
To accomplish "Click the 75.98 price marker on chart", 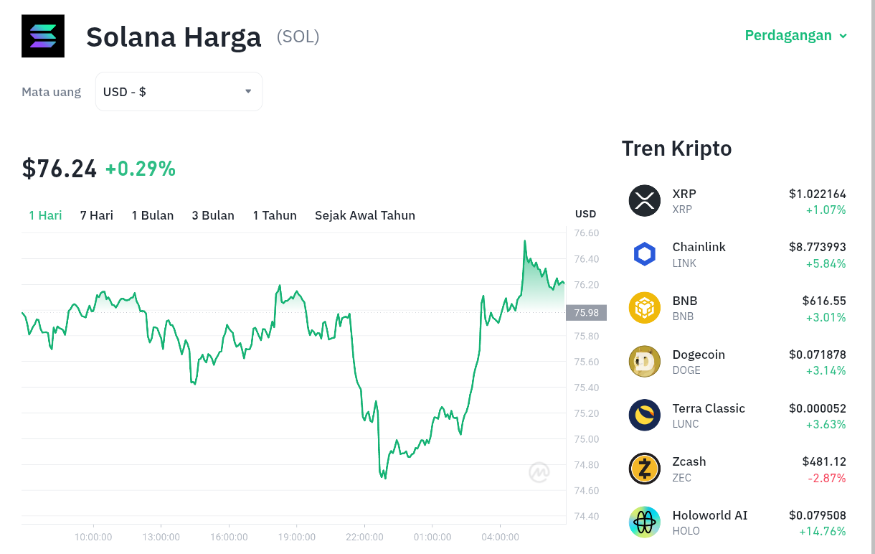I will (587, 312).
